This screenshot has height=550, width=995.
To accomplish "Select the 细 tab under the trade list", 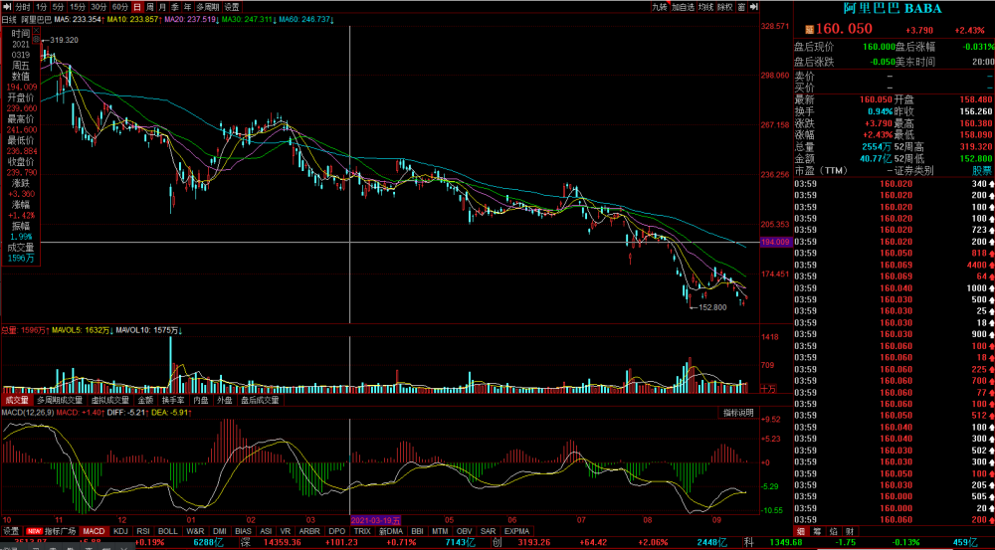I will (801, 531).
